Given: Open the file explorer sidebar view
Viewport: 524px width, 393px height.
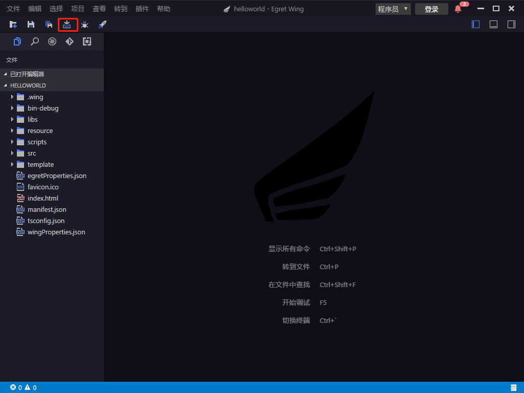Looking at the screenshot, I should [17, 41].
